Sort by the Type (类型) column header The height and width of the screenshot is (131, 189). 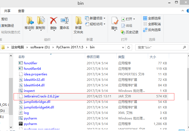click(121, 57)
